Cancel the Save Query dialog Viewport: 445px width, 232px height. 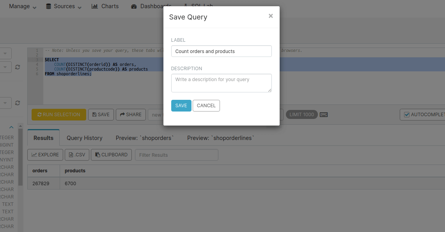206,106
